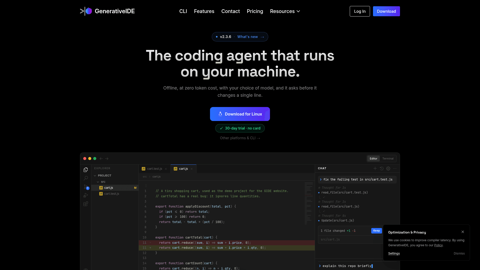The height and width of the screenshot is (270, 480).
Task: Open Source Control icon with badge
Action: pos(86,187)
